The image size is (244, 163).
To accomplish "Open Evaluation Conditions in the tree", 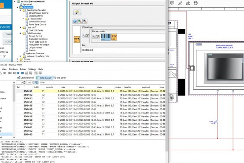I will click(38, 39).
